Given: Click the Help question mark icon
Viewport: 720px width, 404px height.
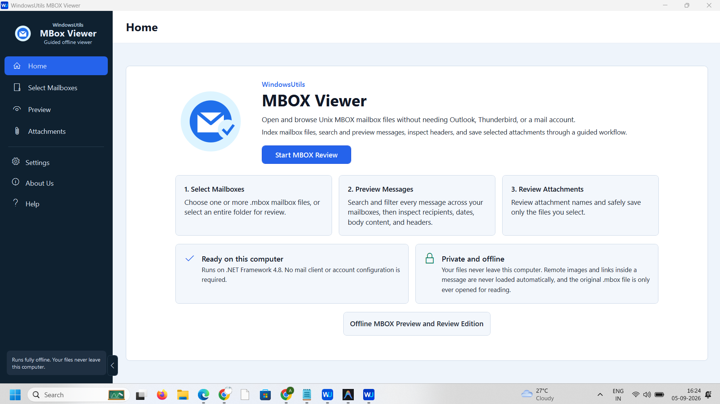Looking at the screenshot, I should (16, 203).
